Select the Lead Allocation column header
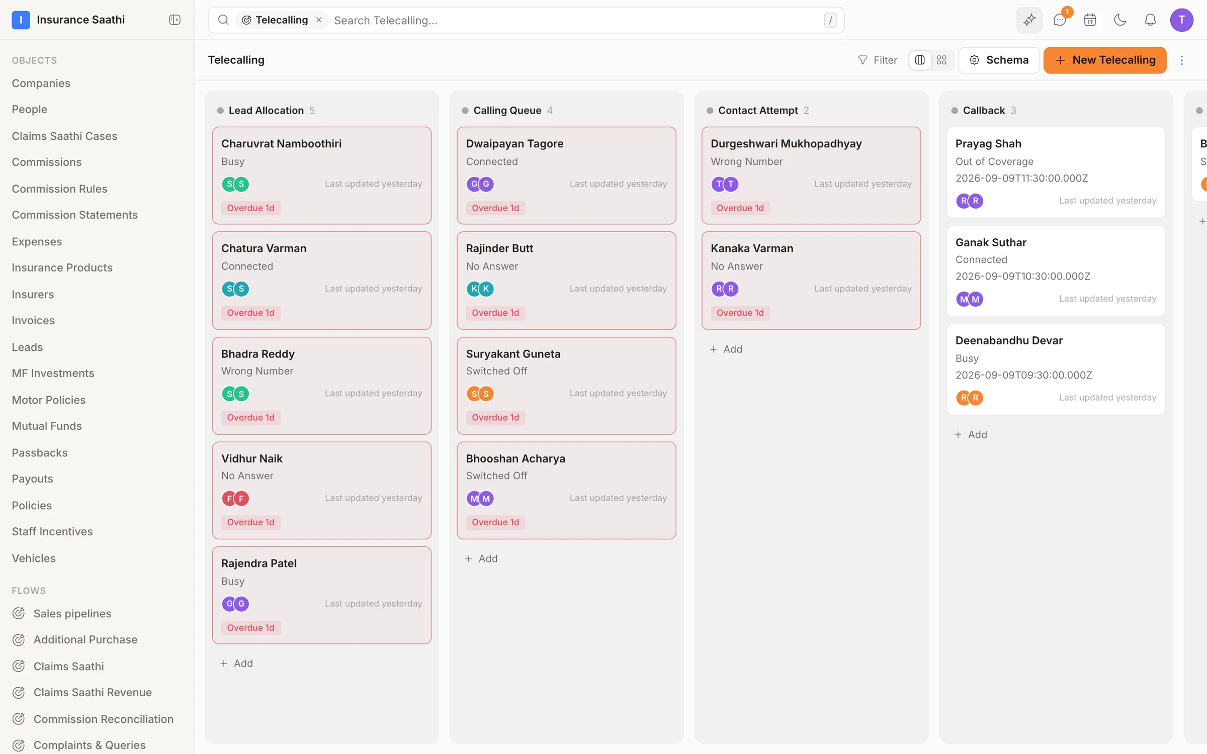Image resolution: width=1207 pixels, height=754 pixels. coord(266,110)
